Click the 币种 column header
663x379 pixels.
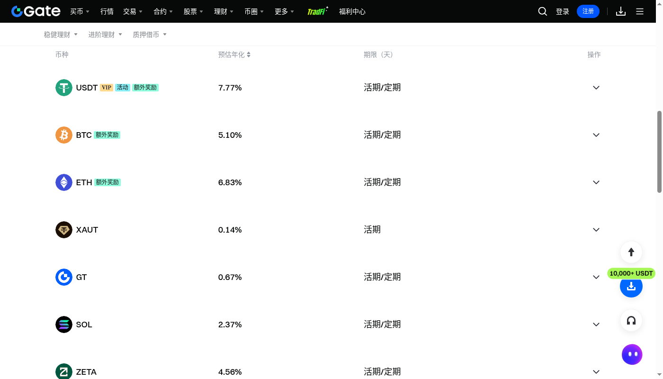pos(62,55)
